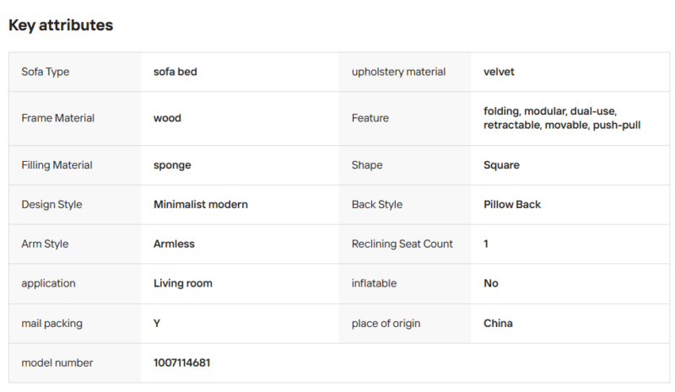Select the mail packing label
Image resolution: width=675 pixels, height=392 pixels.
click(x=51, y=324)
